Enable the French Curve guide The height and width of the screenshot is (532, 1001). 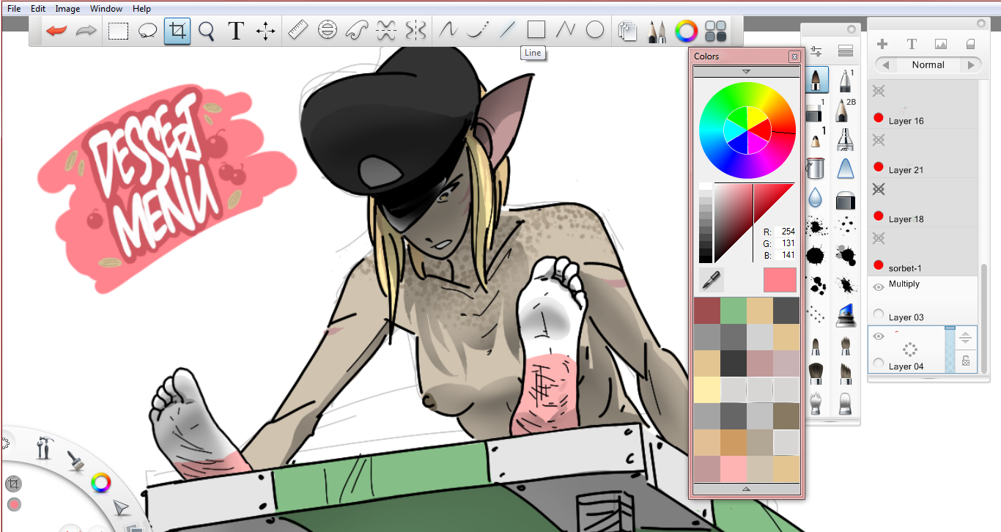357,30
